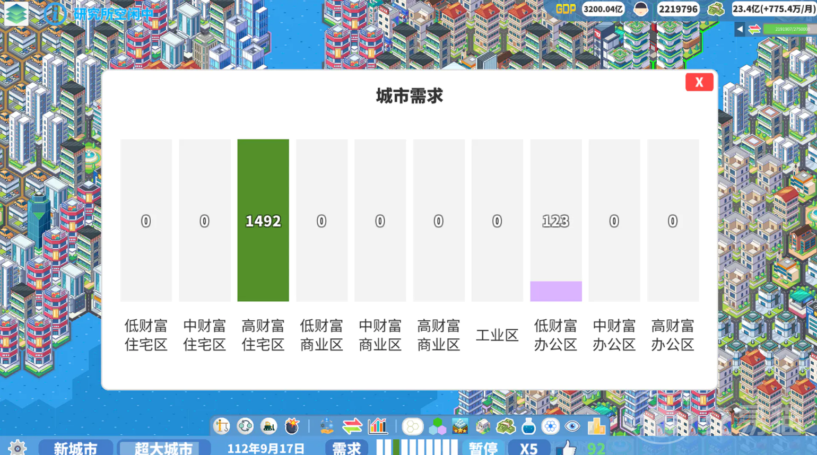
Task: Click the X5 game speed button
Action: click(x=528, y=448)
